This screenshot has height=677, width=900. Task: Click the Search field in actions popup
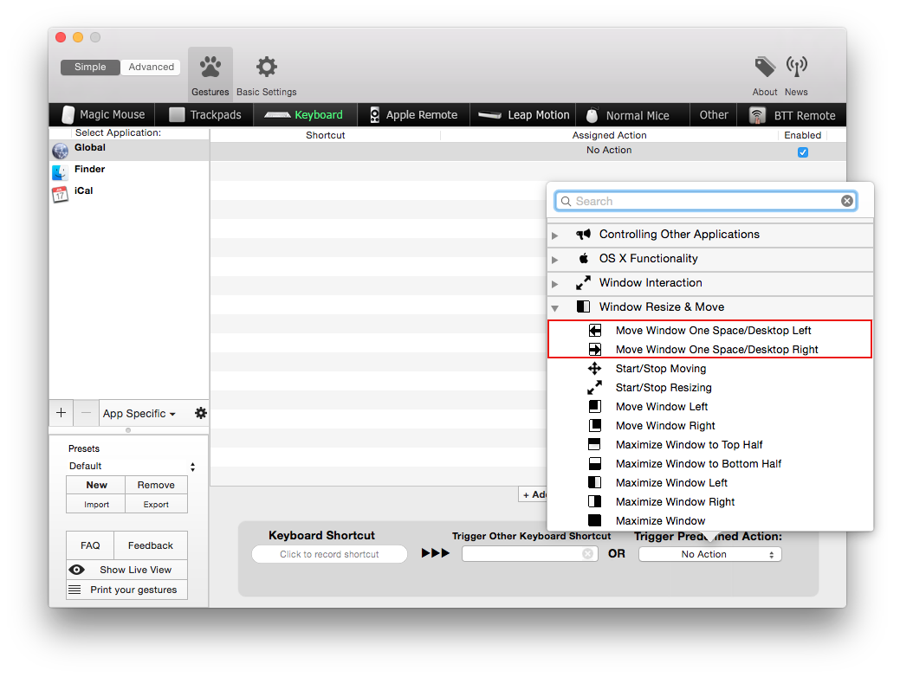coord(706,201)
